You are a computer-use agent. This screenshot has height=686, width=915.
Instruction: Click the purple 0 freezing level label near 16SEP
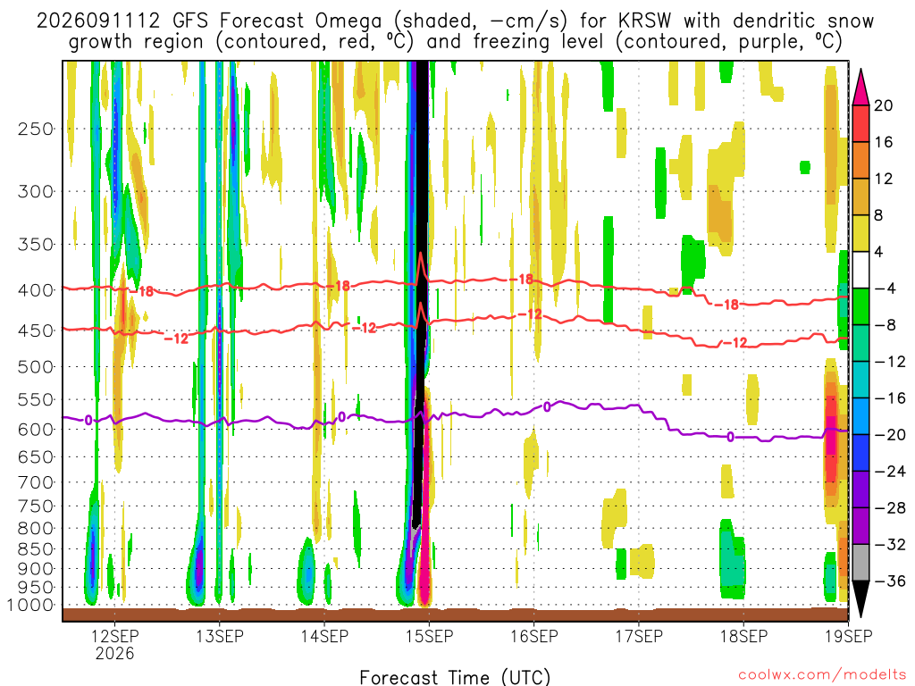point(547,406)
